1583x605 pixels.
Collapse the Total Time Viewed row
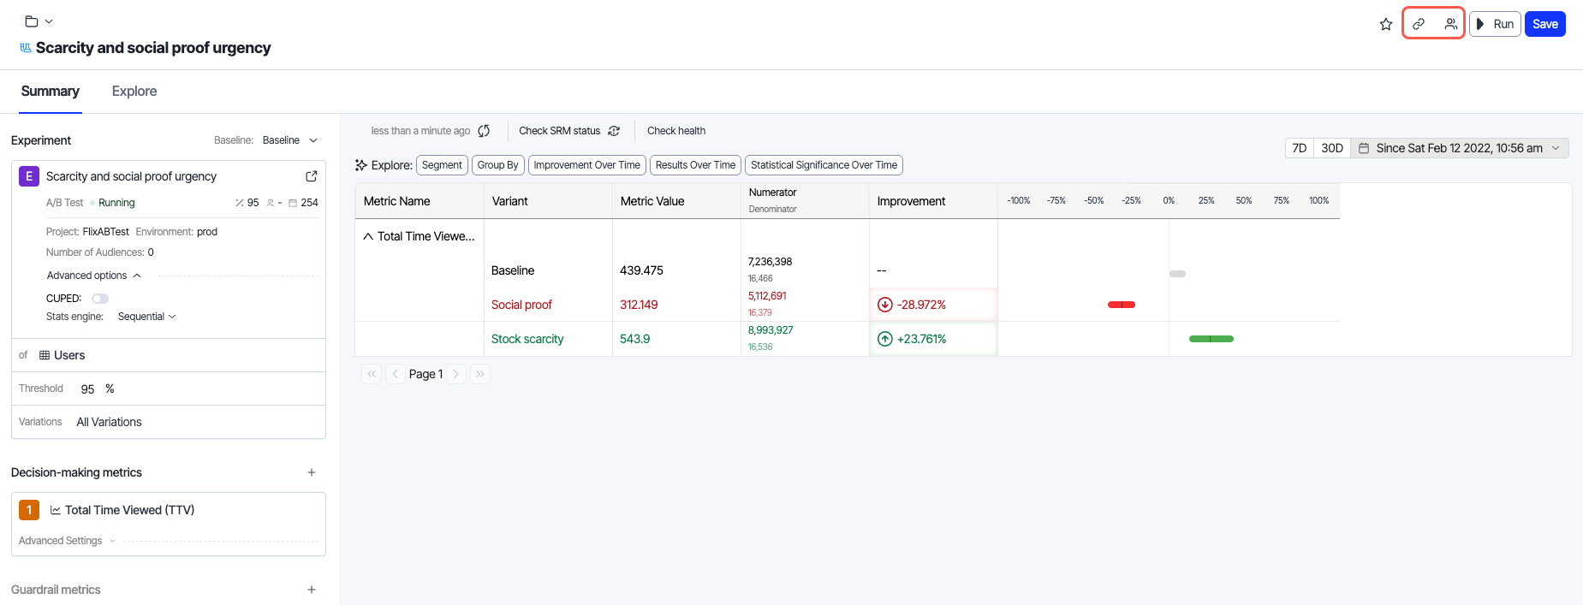pyautogui.click(x=368, y=236)
